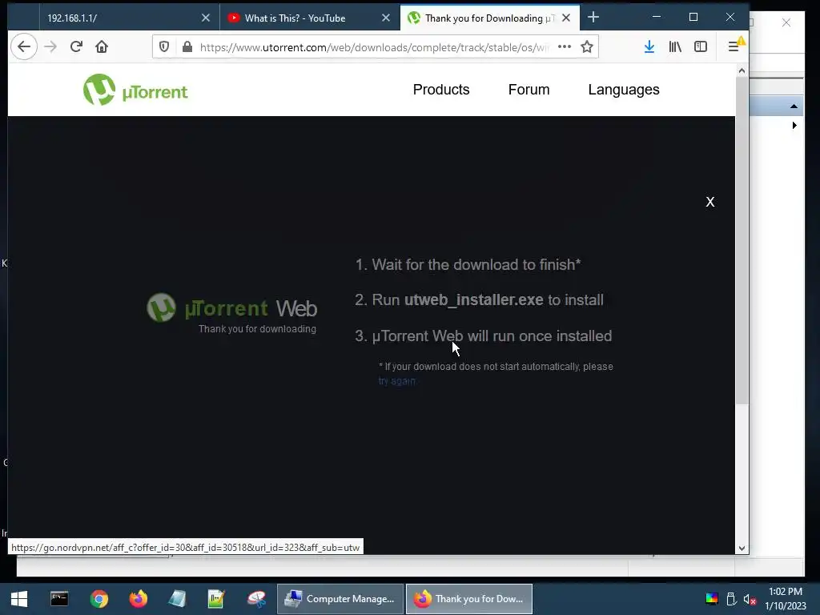Viewport: 820px width, 615px height.
Task: Close the background window
Action: point(786,22)
